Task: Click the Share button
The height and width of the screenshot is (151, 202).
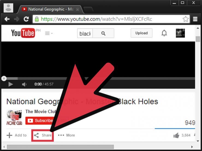Action: pos(43,135)
